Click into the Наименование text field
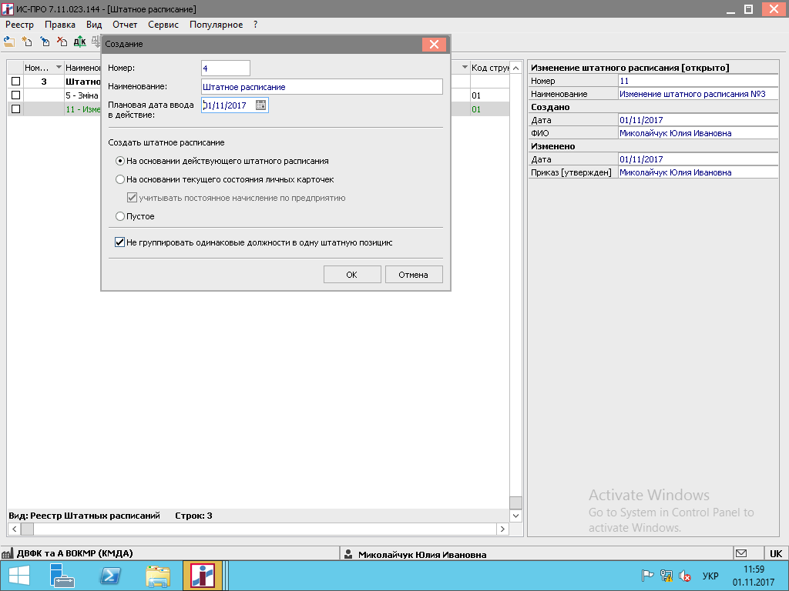This screenshot has height=591, width=789. pos(321,87)
